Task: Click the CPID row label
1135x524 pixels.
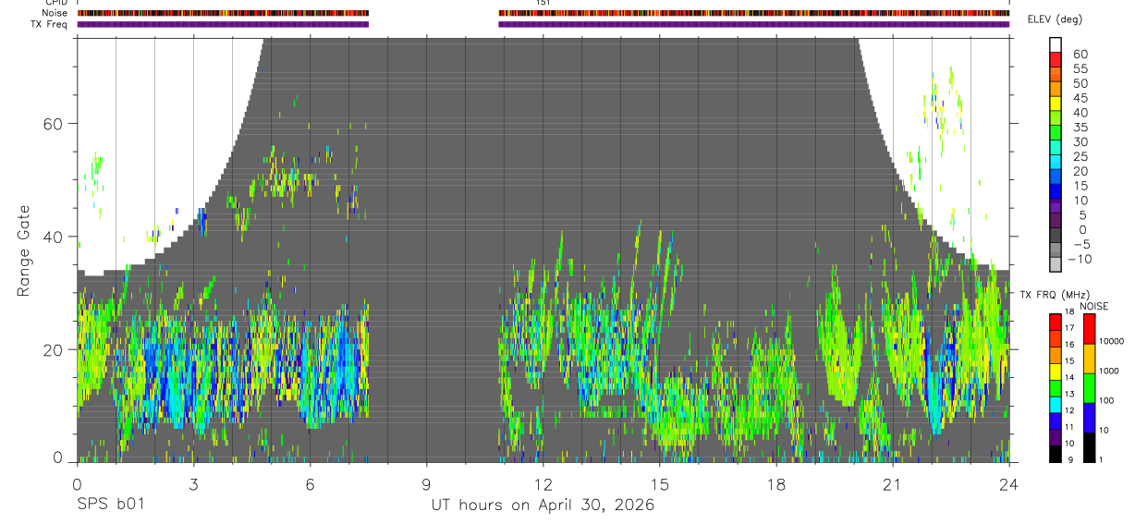Action: [x=55, y=3]
